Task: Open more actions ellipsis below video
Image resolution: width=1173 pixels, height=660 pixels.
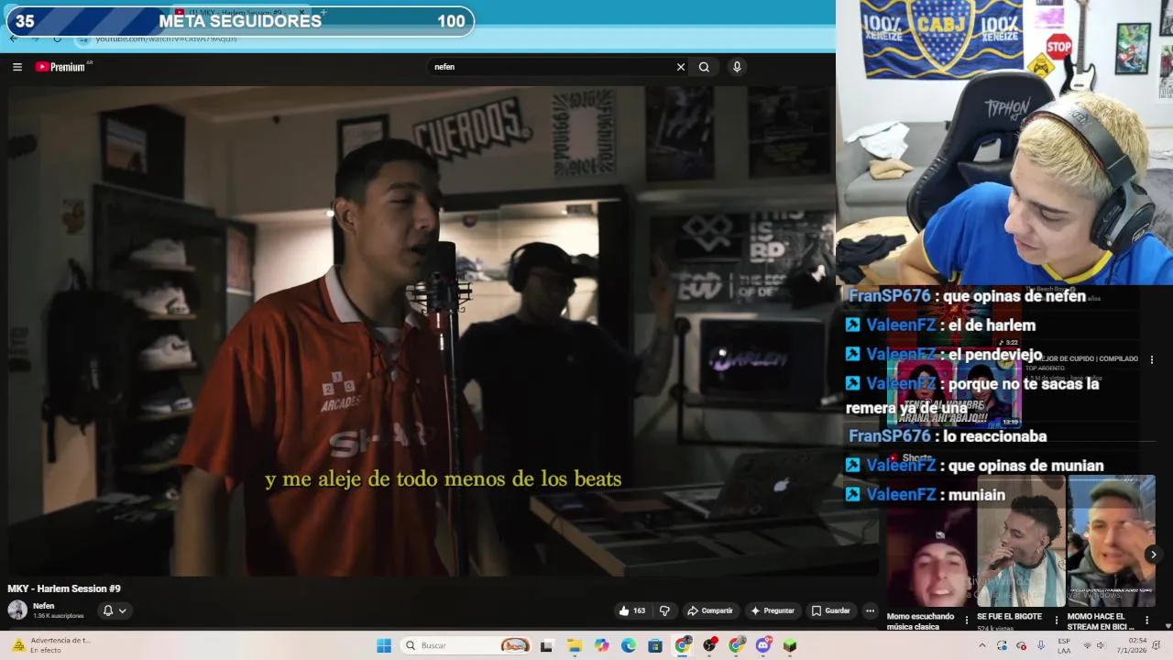Action: coord(870,610)
